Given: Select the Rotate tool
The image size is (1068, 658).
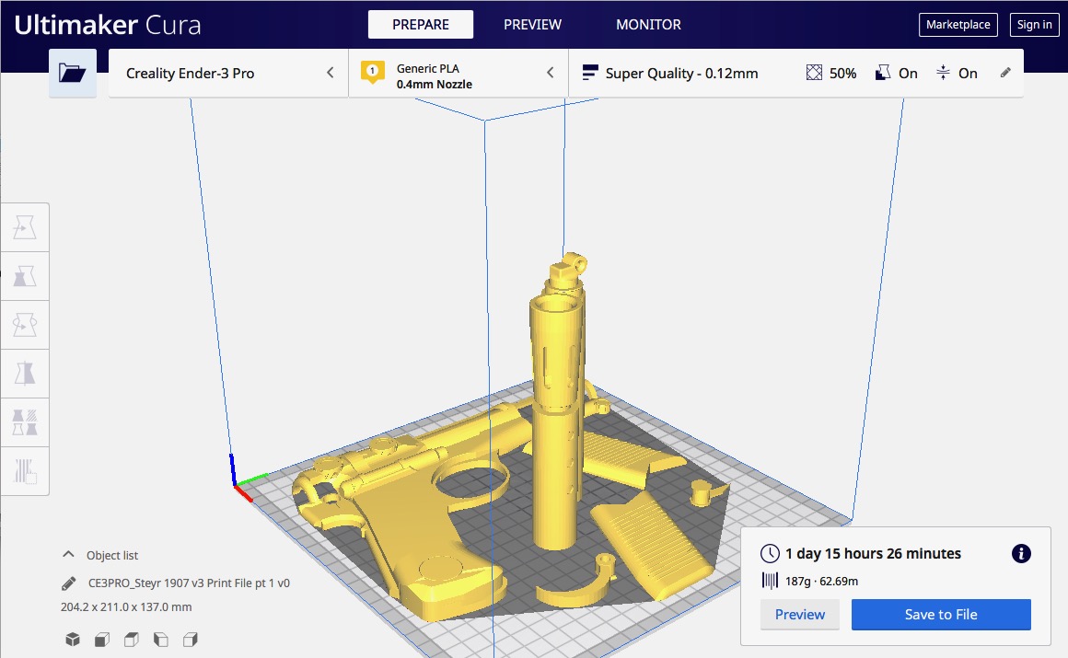Looking at the screenshot, I should (x=25, y=325).
